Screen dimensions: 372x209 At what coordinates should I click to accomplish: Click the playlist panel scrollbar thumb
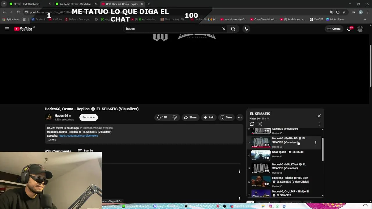pyautogui.click(x=323, y=150)
